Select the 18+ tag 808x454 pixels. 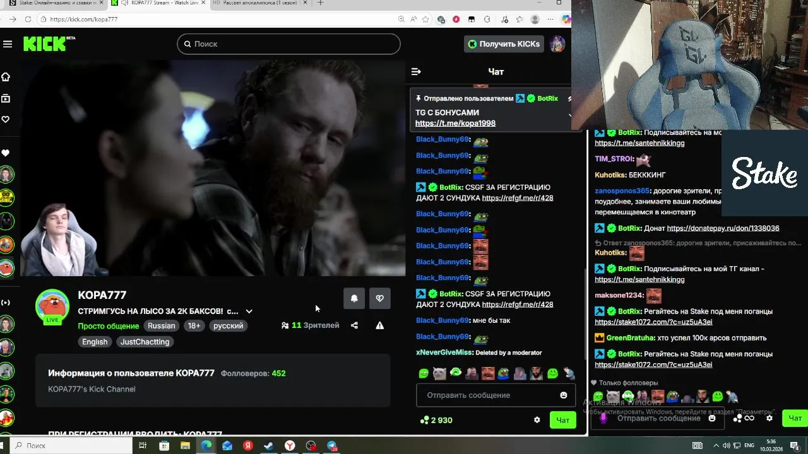click(x=194, y=326)
